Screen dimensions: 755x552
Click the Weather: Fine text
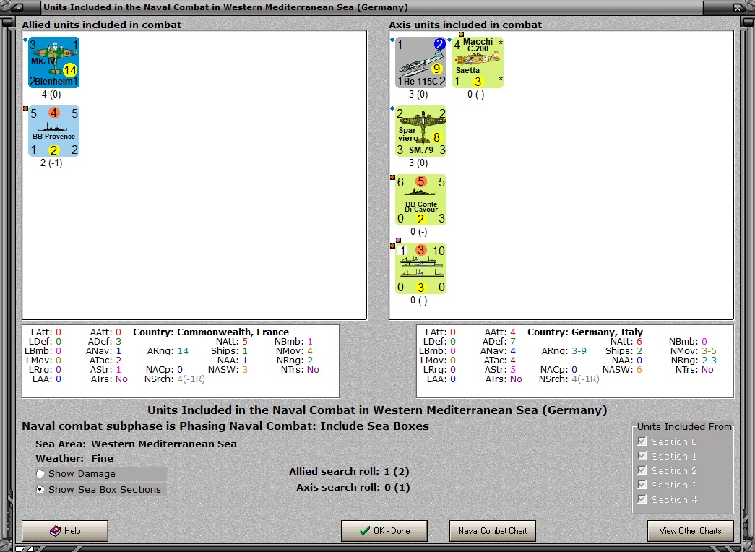point(74,459)
